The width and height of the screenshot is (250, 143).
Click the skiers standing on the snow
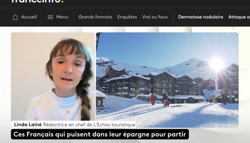point(159,99)
